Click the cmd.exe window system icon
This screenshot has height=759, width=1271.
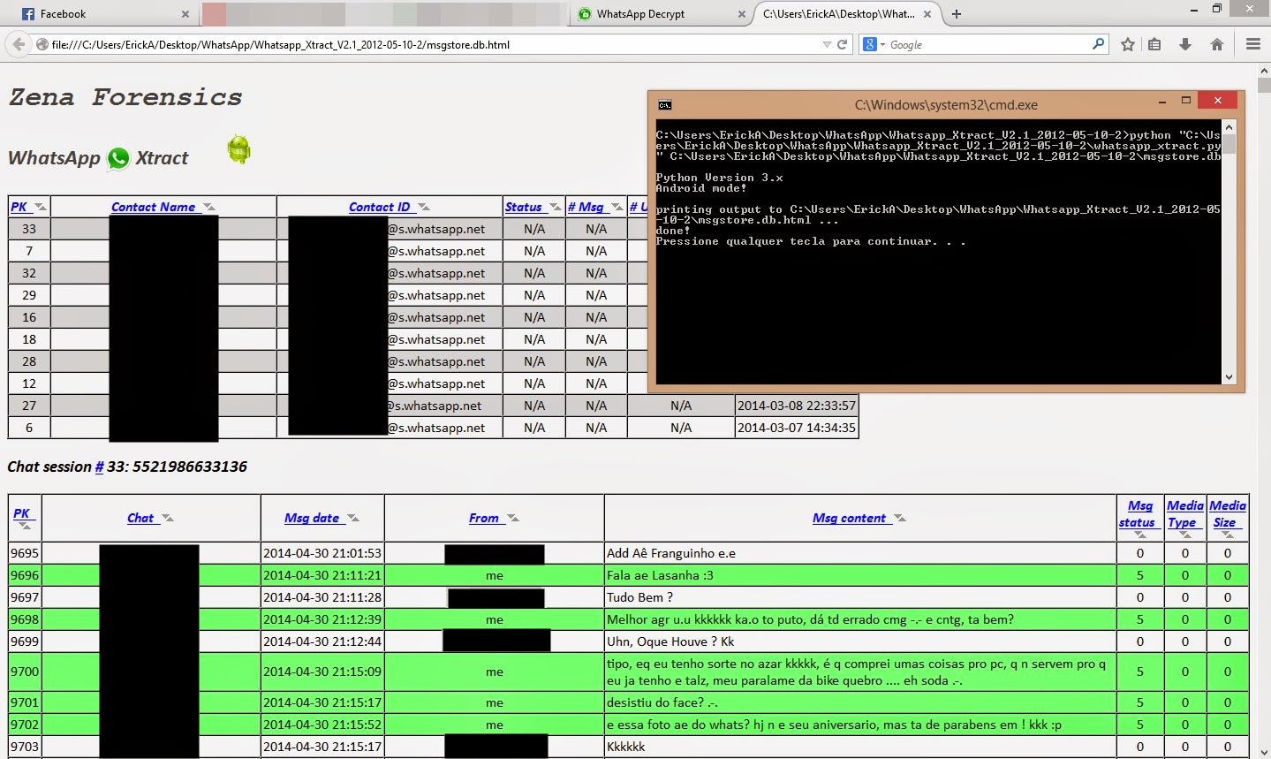[x=664, y=105]
